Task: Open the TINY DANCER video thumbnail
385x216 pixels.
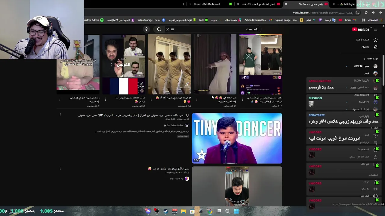Action: (237, 138)
